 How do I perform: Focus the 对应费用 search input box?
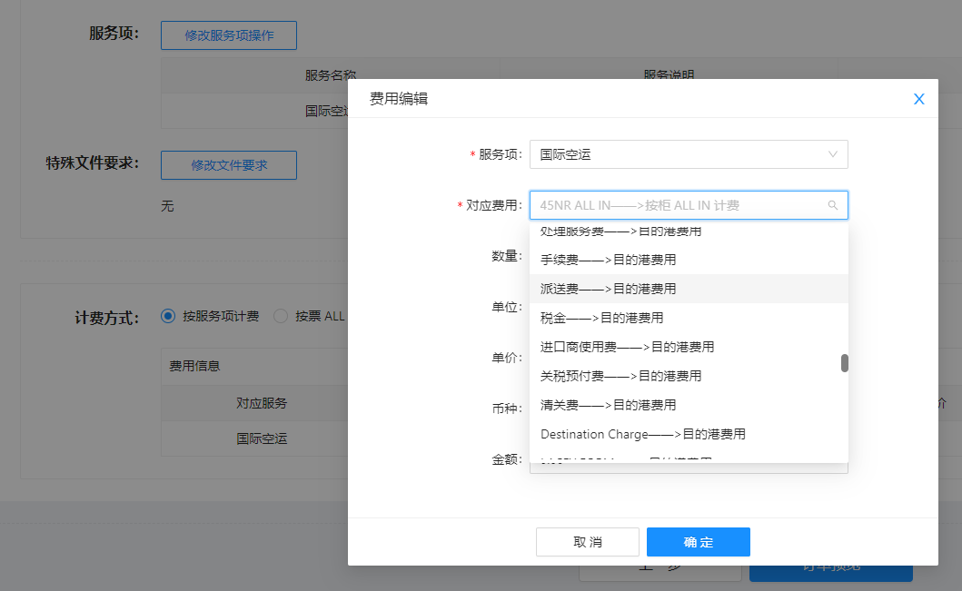677,205
